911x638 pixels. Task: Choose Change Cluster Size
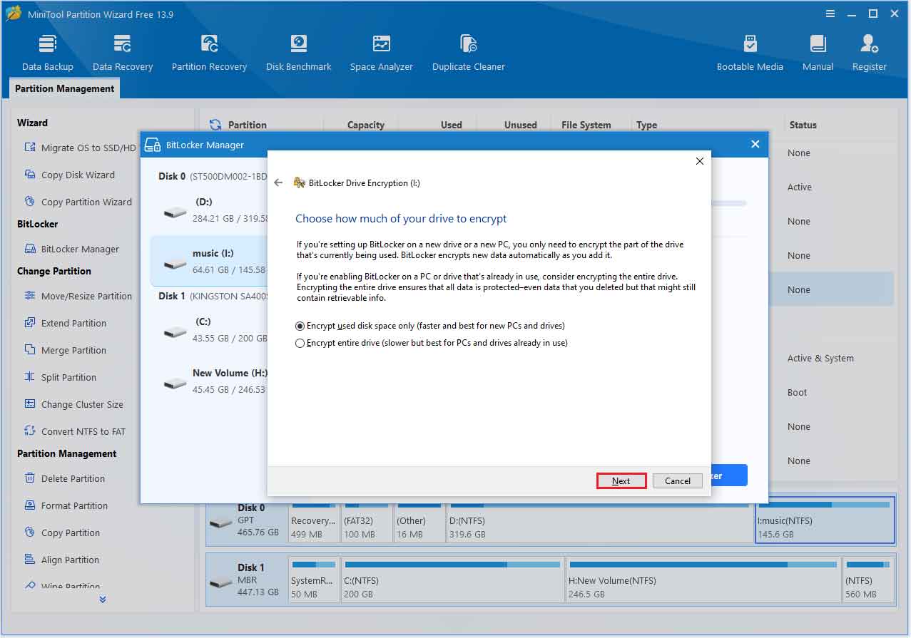point(73,404)
